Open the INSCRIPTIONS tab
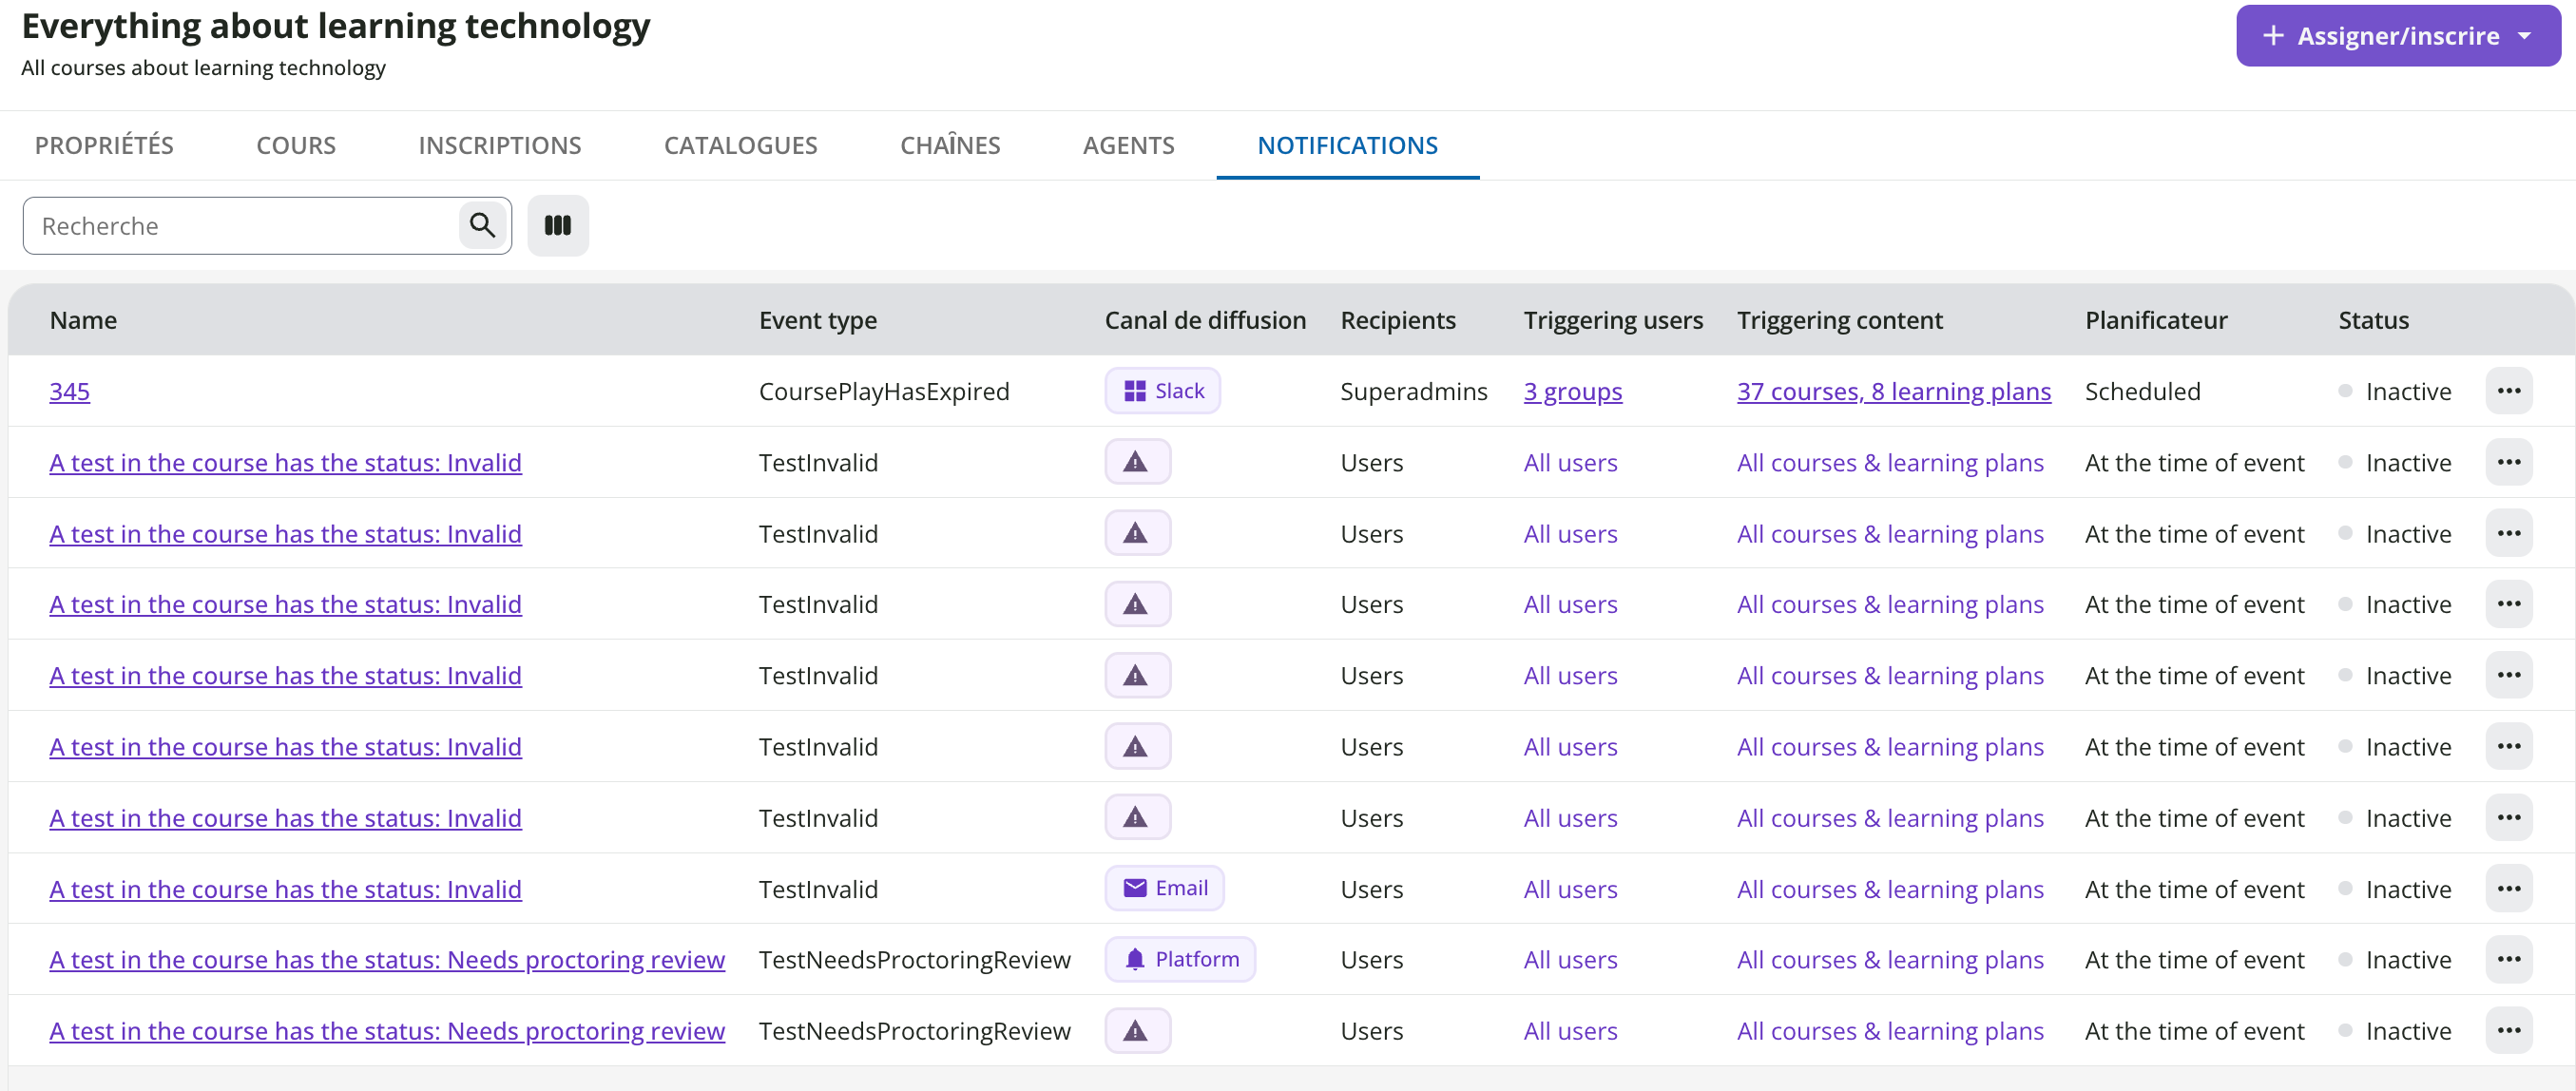2576x1091 pixels. [x=500, y=145]
